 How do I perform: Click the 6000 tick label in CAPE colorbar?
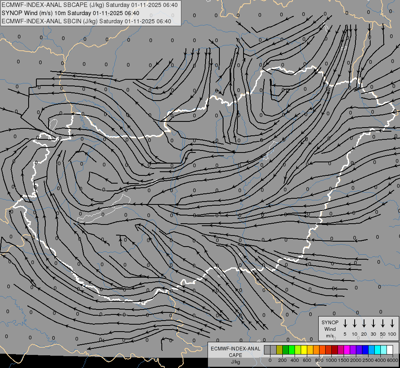(393, 360)
